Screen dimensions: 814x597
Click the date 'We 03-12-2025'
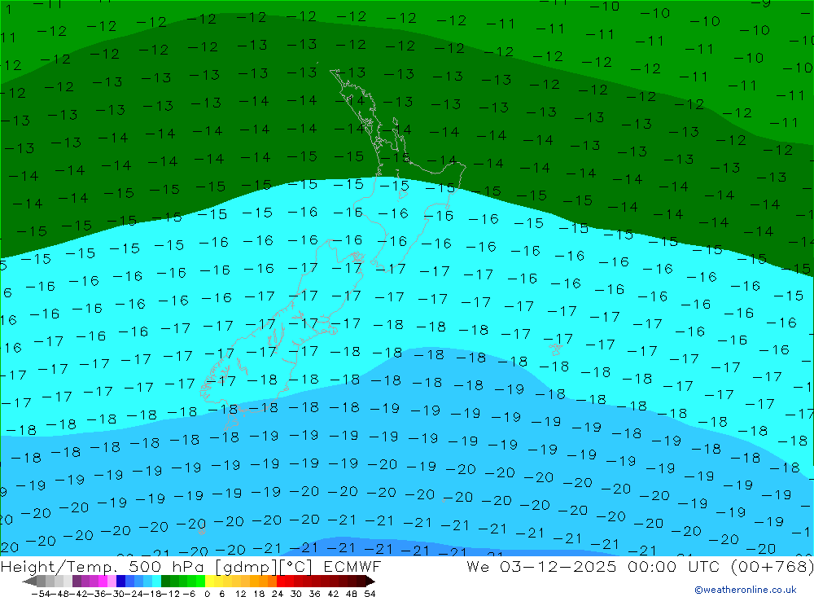click(x=541, y=566)
